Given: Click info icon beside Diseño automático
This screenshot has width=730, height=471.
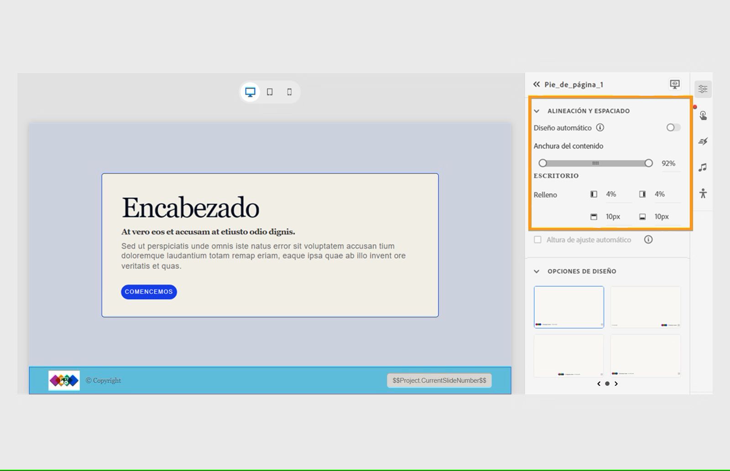Looking at the screenshot, I should pyautogui.click(x=600, y=128).
